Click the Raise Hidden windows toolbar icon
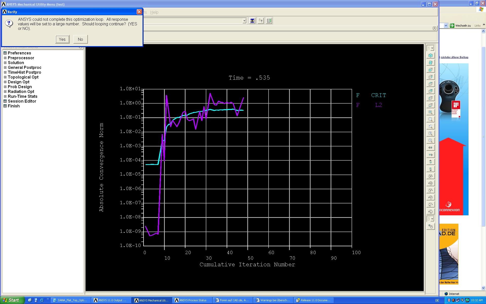This screenshot has height=304, width=486. (252, 21)
